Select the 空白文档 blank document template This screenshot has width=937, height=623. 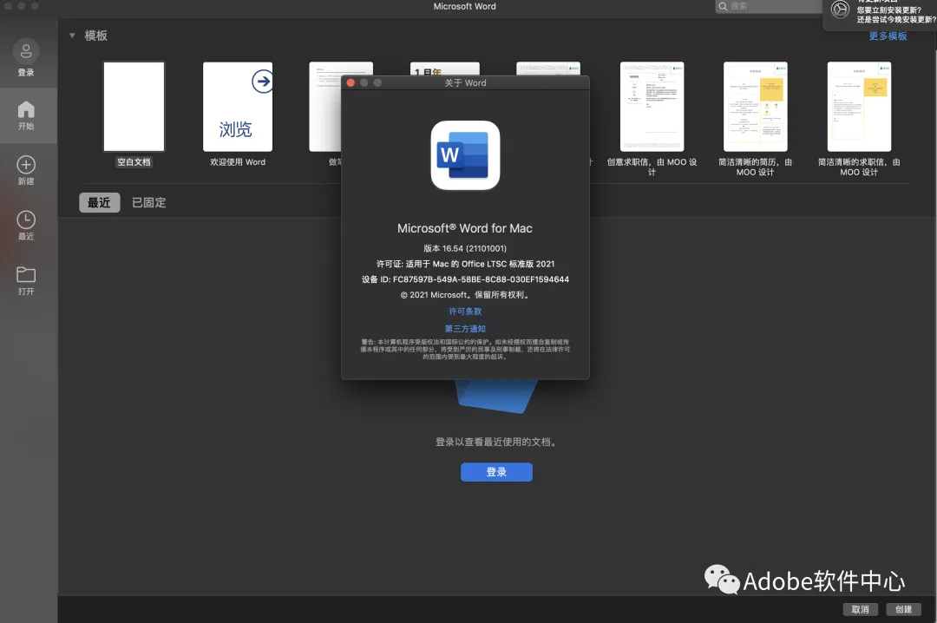click(x=134, y=107)
